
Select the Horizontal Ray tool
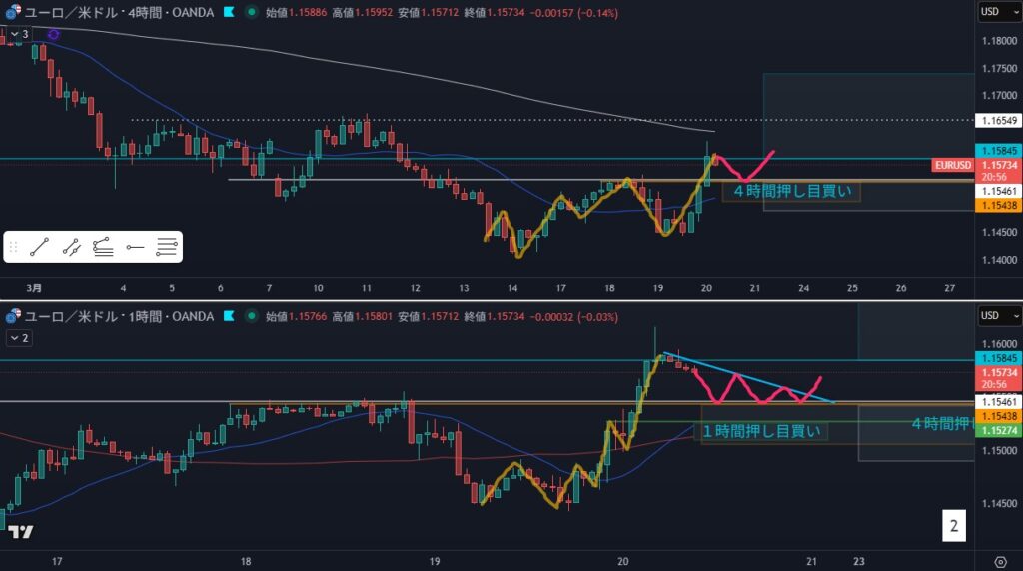135,247
